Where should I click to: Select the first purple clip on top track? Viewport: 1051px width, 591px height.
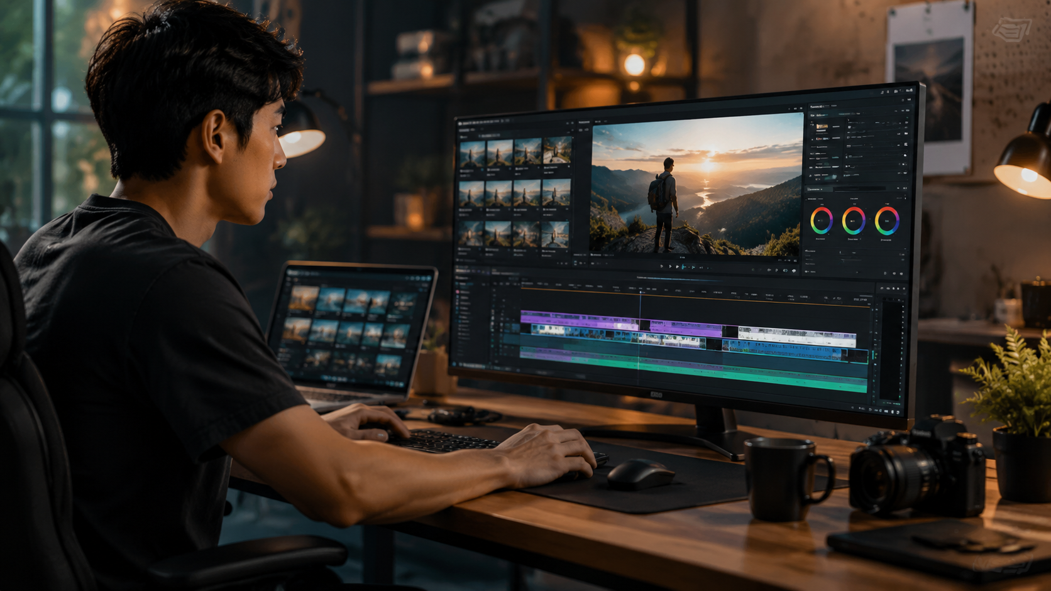[580, 319]
